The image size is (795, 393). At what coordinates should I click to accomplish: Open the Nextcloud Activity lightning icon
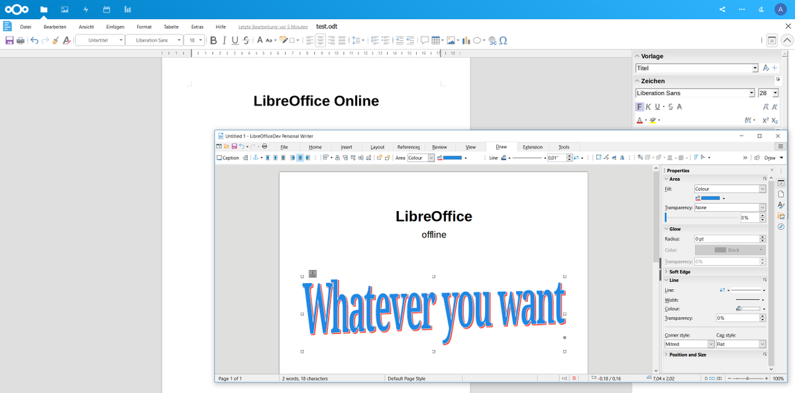click(85, 9)
